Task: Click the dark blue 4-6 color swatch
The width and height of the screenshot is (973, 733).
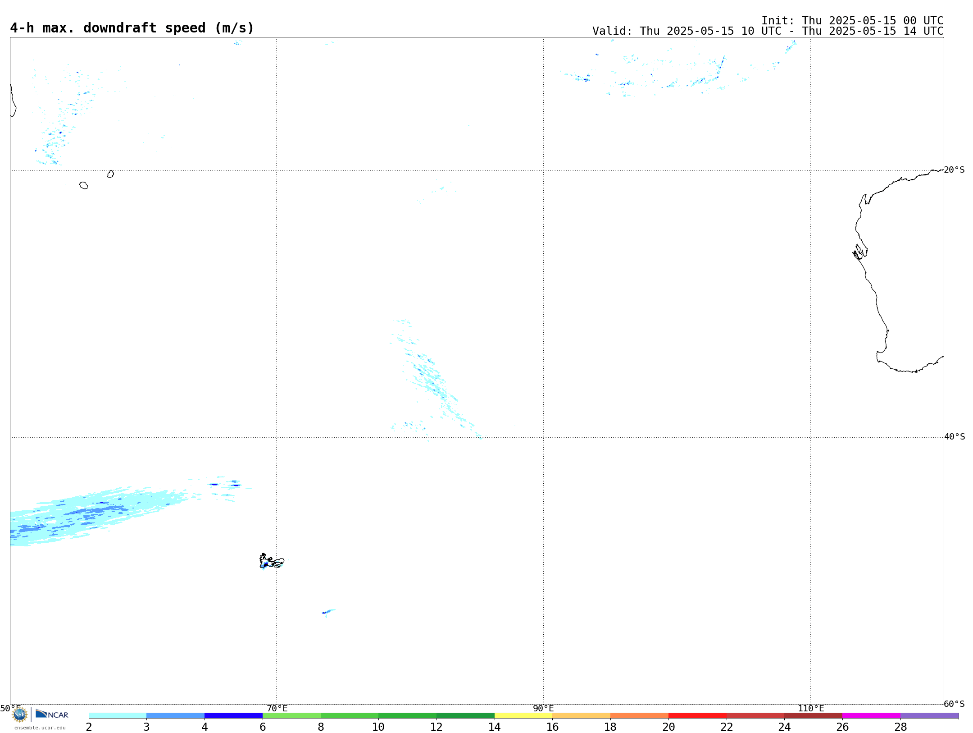Action: tap(234, 715)
